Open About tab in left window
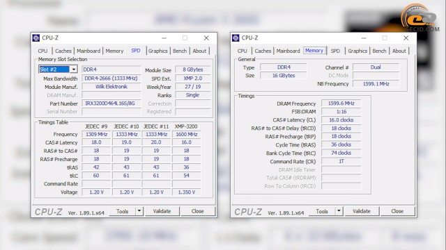Screen dimensions: 446x250 tap(199, 51)
